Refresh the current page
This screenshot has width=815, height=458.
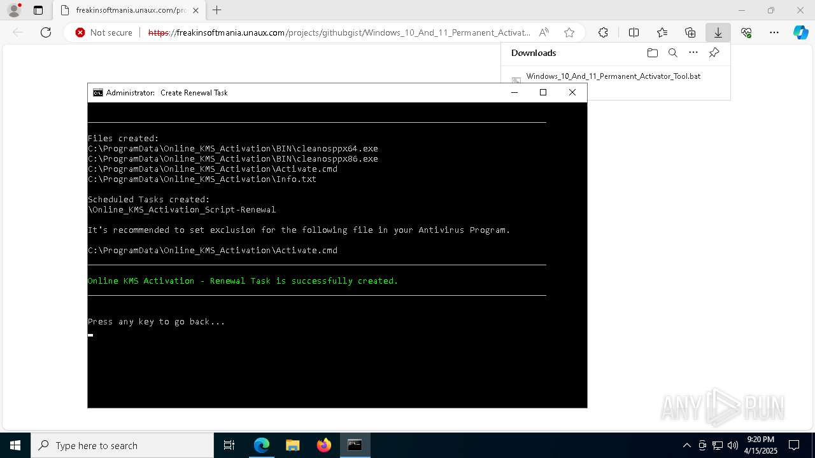[x=46, y=32]
